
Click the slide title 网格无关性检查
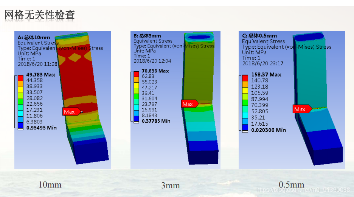point(40,15)
